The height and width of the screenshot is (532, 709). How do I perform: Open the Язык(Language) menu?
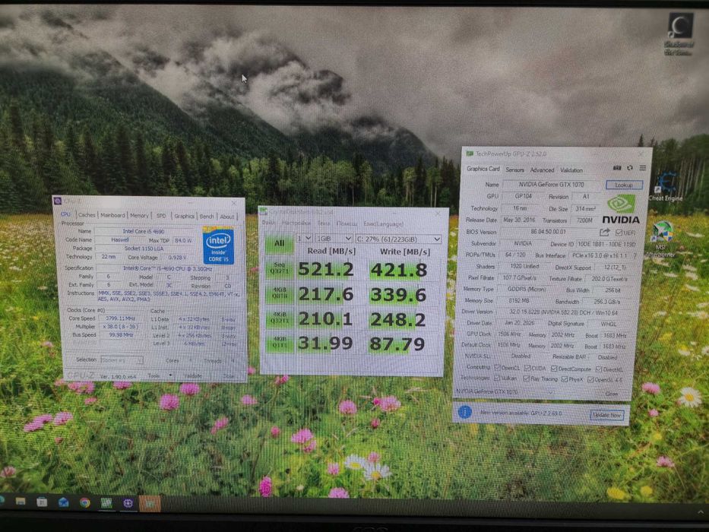pos(383,224)
